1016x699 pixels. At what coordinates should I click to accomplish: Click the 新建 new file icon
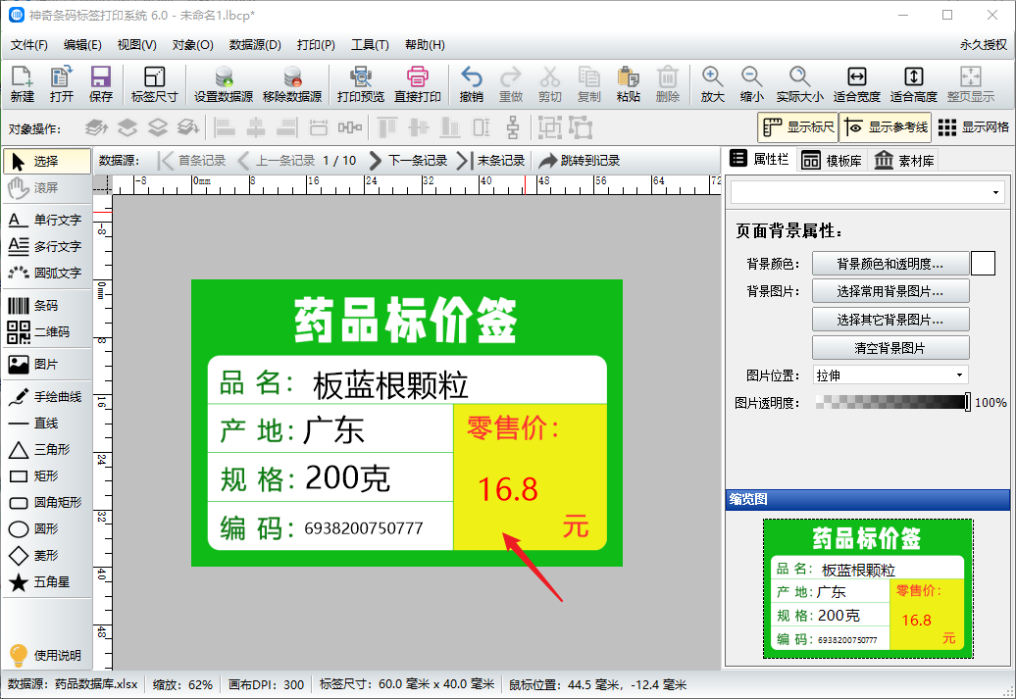pos(22,84)
